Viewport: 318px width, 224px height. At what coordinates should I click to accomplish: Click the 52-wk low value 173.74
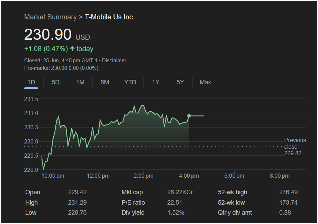(288, 203)
